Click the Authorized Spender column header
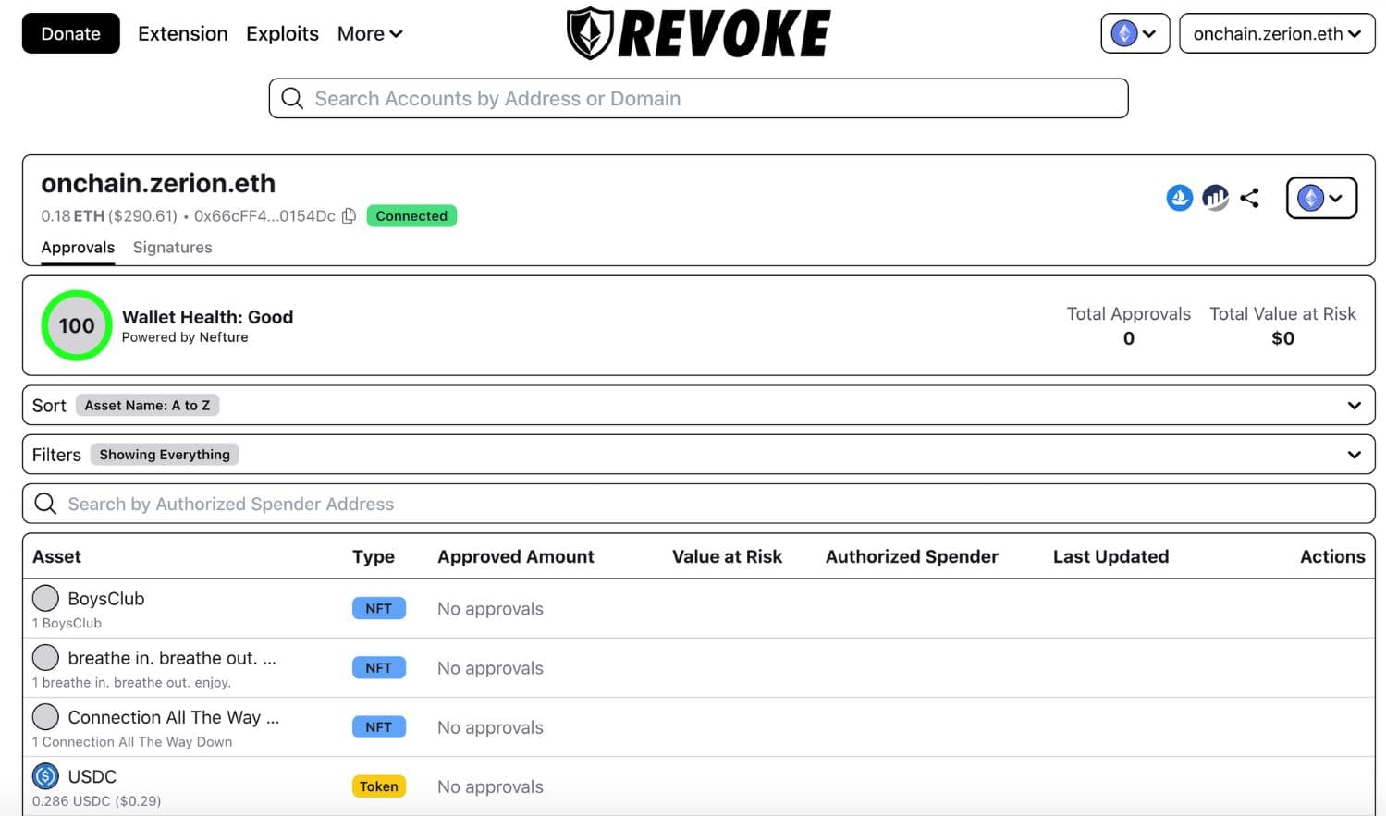Screen dimensions: 1386x816 pos(912,556)
